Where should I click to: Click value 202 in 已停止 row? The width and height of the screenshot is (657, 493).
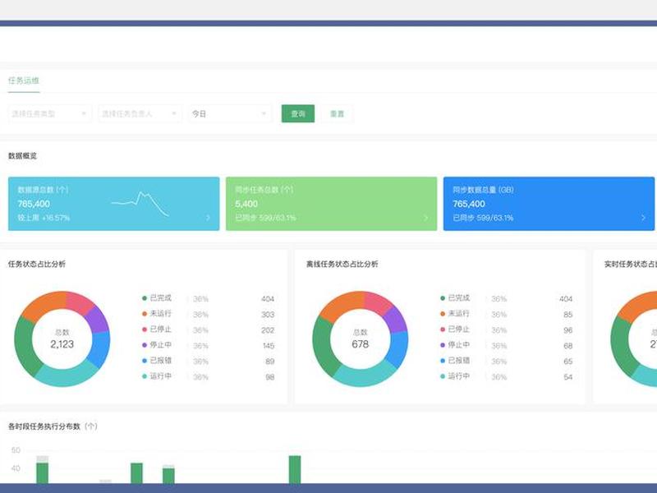tap(268, 330)
